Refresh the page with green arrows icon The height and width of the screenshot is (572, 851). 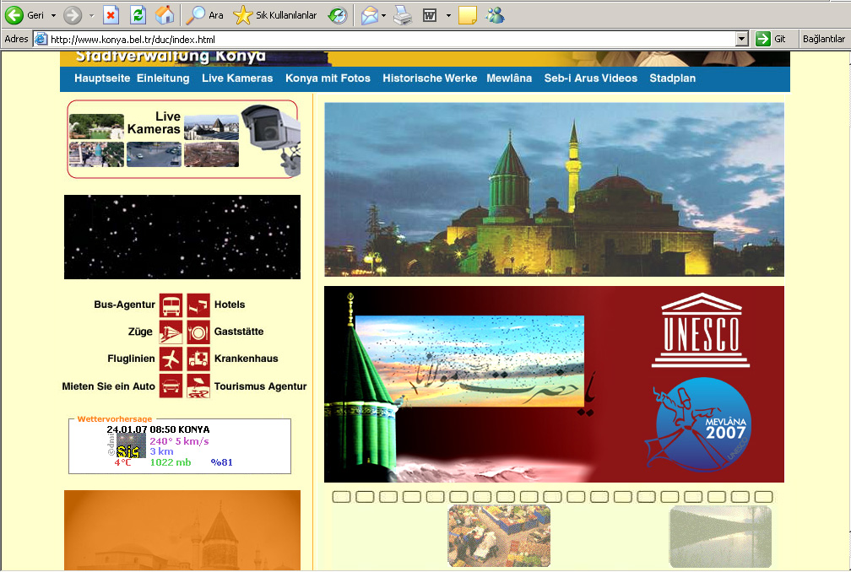138,15
